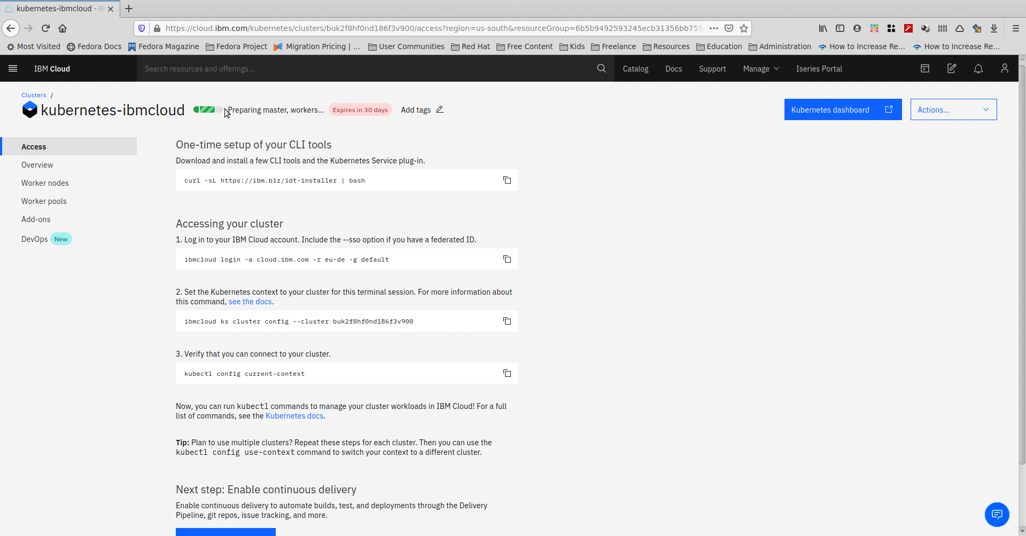The image size is (1026, 536).
Task: Select the Add-ons sidebar tab
Action: coord(68,219)
